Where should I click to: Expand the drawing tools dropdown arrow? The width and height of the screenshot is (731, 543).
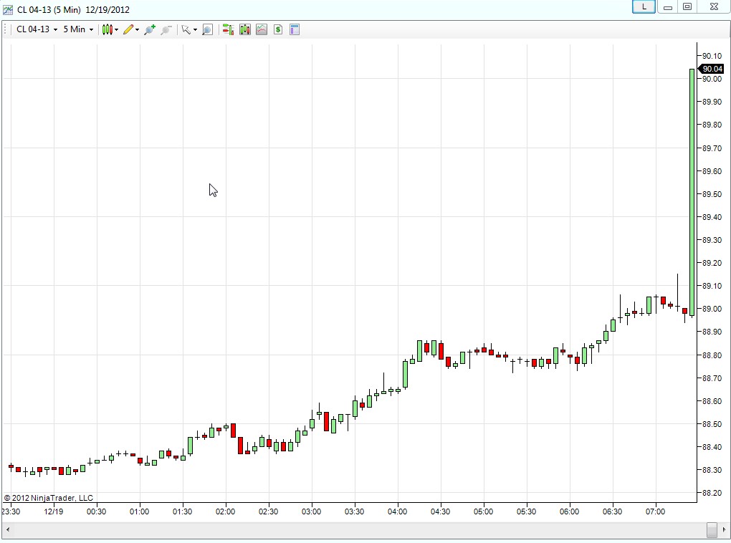137,30
